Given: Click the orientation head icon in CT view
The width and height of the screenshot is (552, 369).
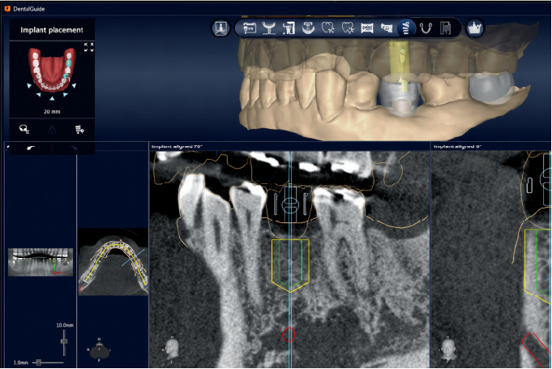Looking at the screenshot, I should pos(172,350).
